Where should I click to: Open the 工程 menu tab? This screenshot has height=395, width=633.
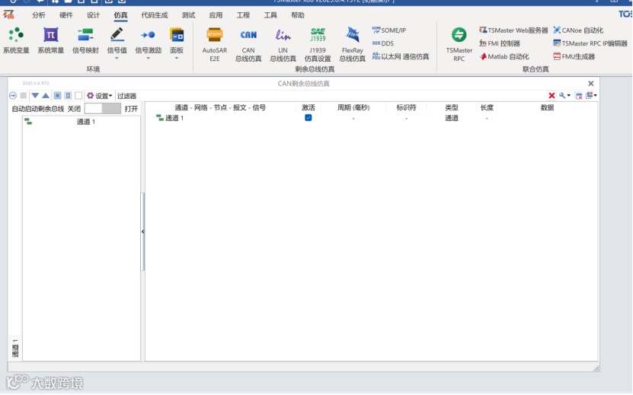point(243,15)
